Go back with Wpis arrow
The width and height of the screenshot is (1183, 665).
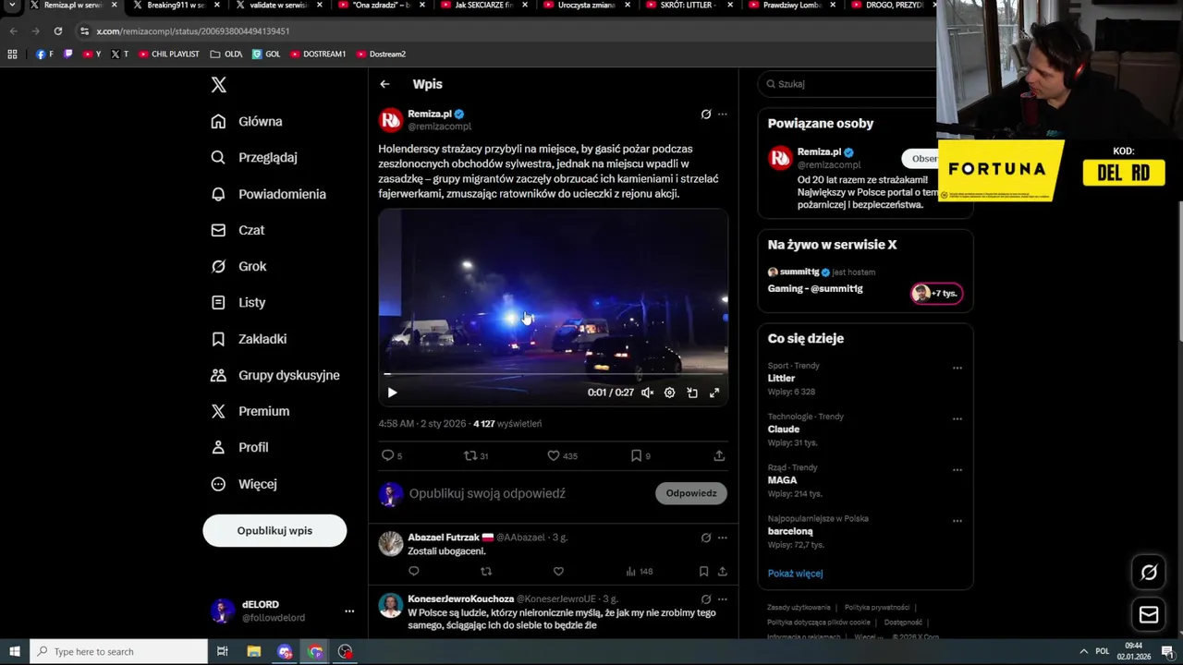384,84
